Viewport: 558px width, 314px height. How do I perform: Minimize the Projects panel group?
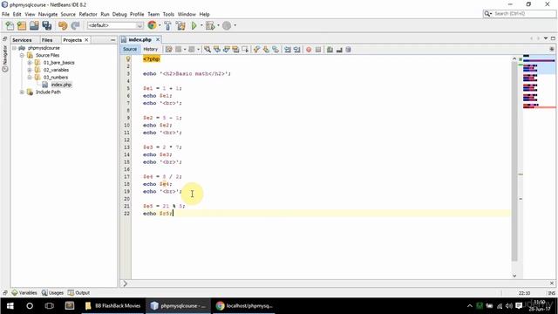tap(112, 40)
